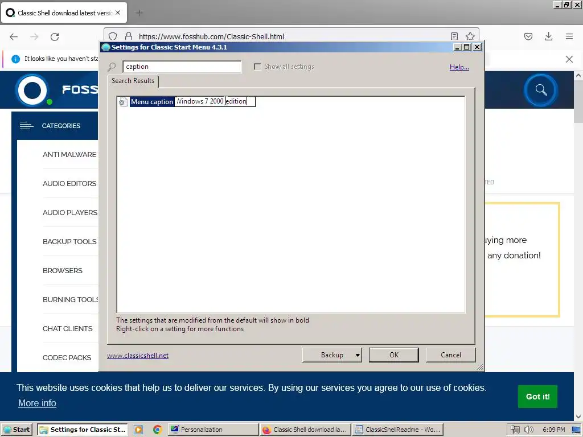Viewport: 583px width, 437px height.
Task: Select the Search Results tab
Action: click(x=133, y=81)
